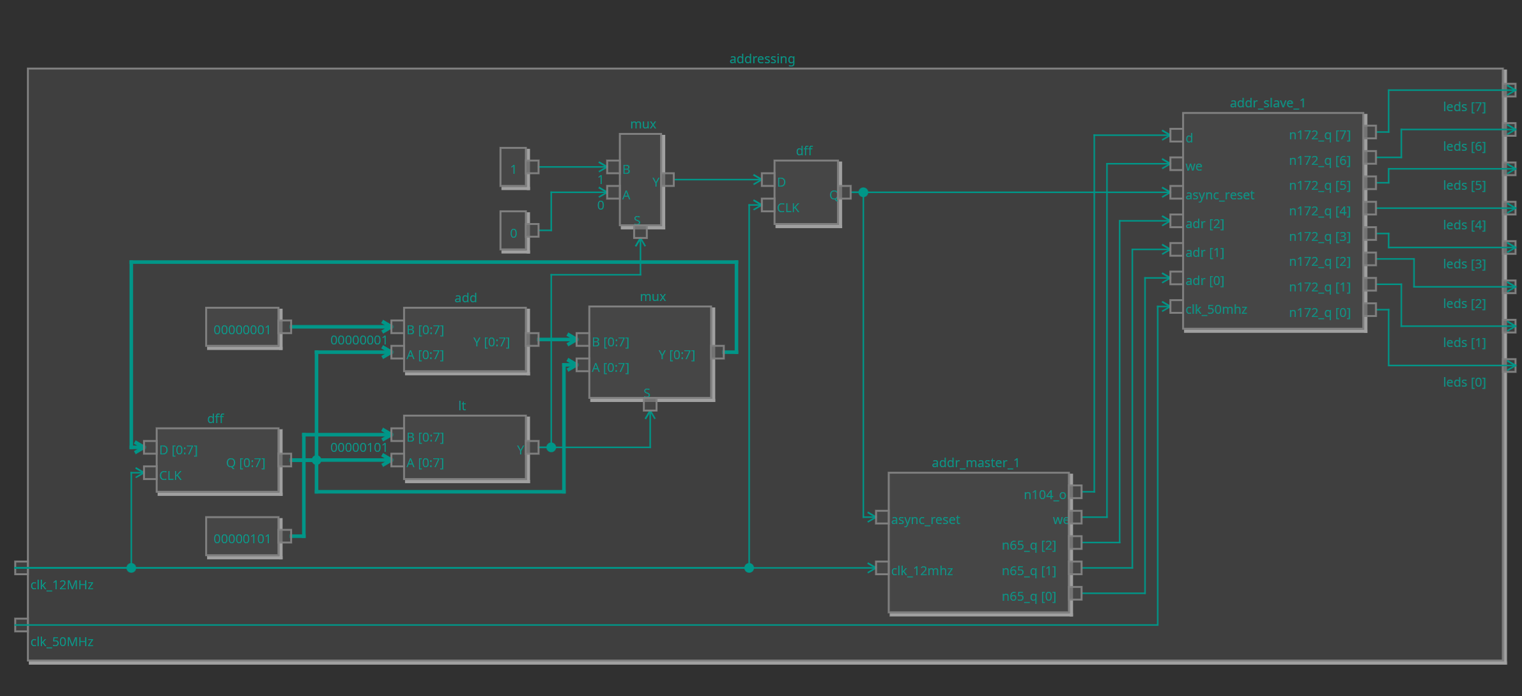Select the 8-bit dff register block

tap(217, 460)
